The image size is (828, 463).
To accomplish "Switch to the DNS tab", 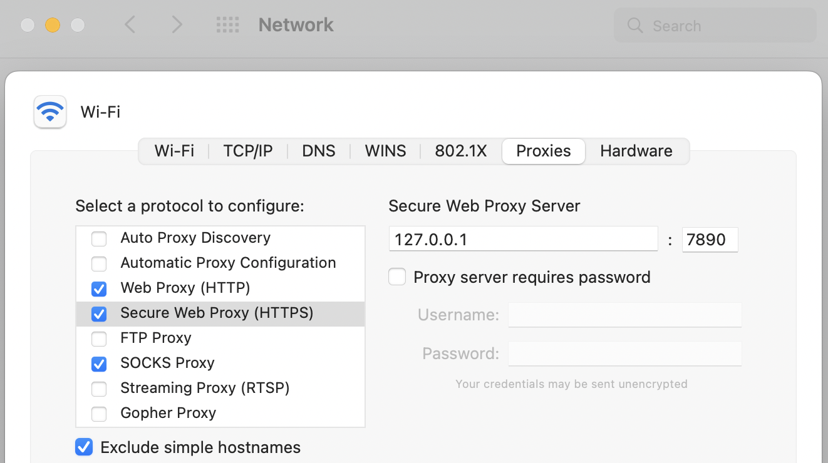I will click(x=319, y=151).
